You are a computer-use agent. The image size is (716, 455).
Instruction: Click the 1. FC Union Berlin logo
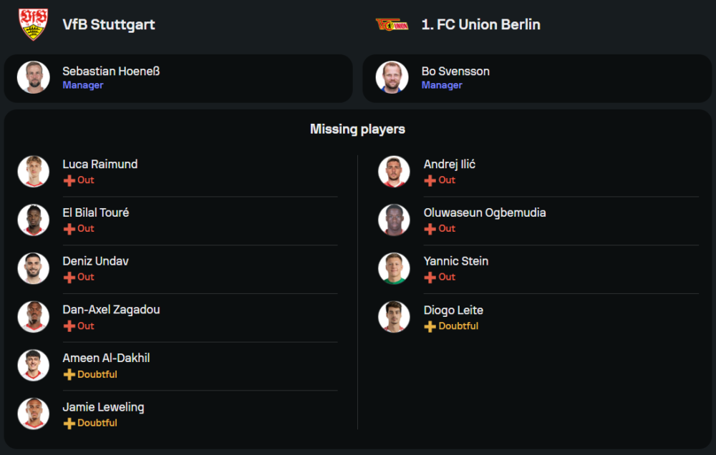392,24
